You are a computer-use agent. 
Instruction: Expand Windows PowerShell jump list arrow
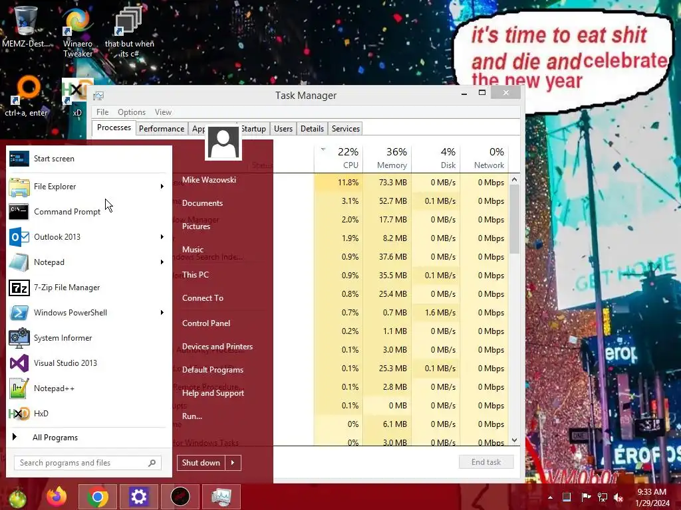[x=162, y=313]
